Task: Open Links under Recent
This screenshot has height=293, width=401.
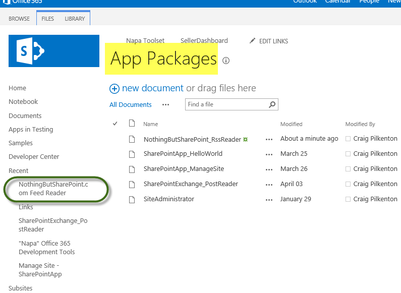Action: (x=26, y=207)
